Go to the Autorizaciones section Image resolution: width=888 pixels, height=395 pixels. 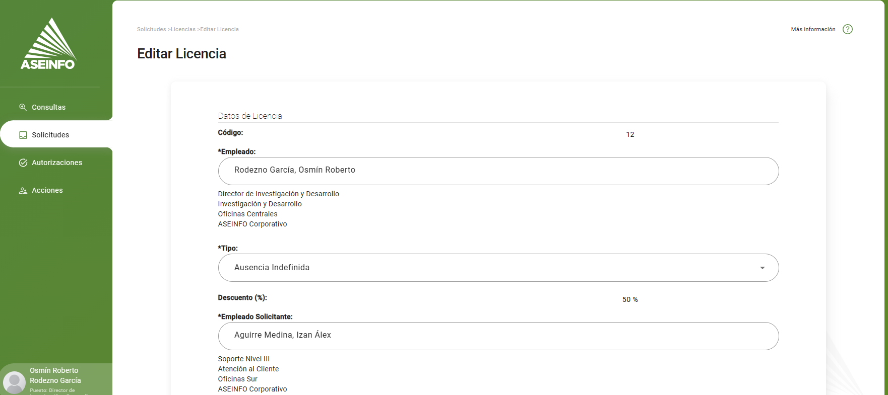[x=57, y=163]
